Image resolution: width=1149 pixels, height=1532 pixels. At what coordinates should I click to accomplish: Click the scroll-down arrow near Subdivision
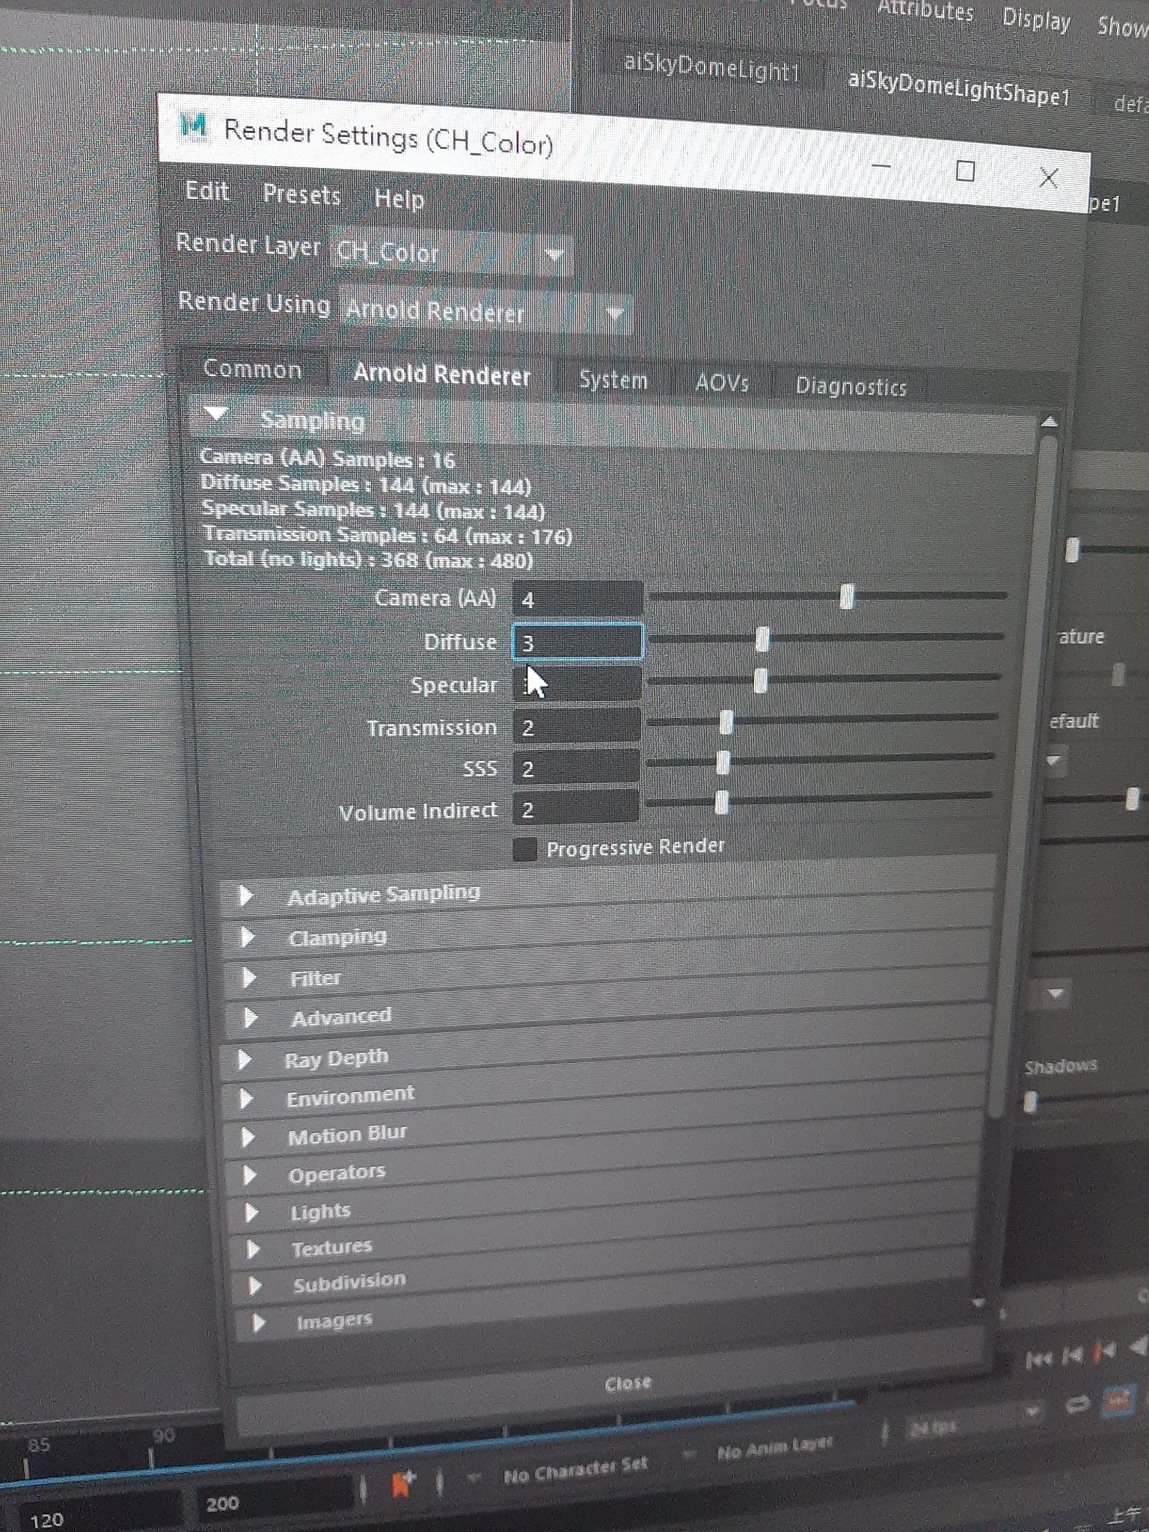coord(979,1304)
